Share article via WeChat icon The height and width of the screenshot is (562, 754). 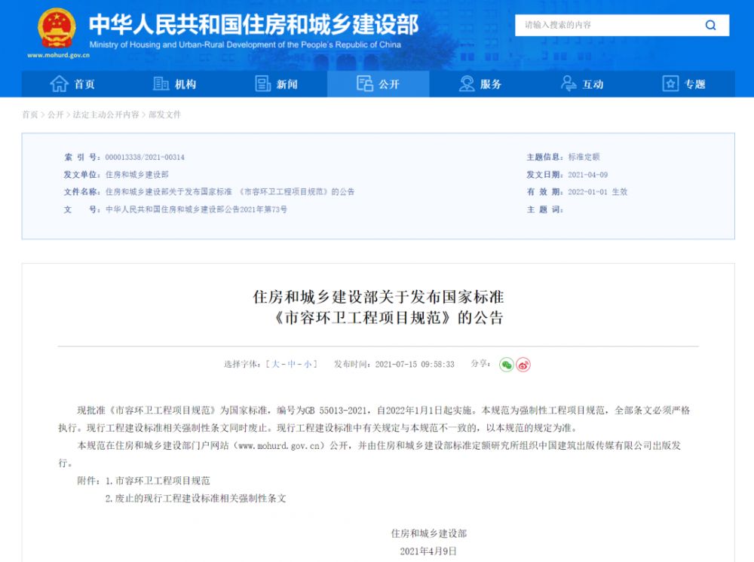click(x=506, y=365)
